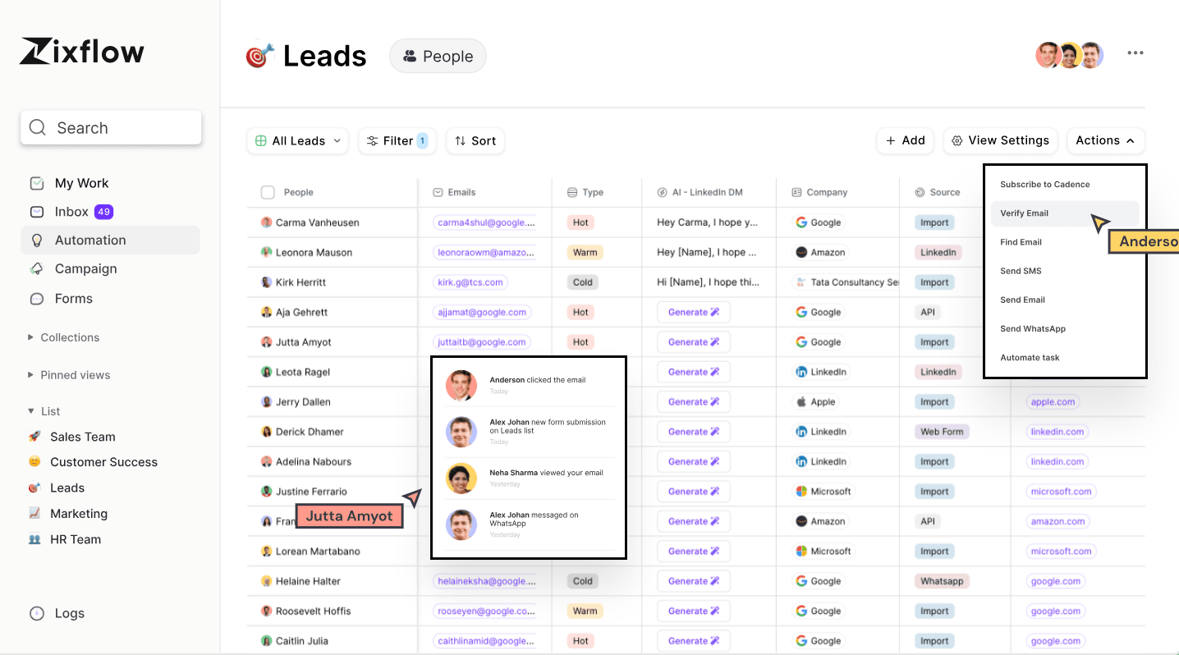Click the Sort control
Image resolution: width=1179 pixels, height=655 pixels.
point(475,140)
